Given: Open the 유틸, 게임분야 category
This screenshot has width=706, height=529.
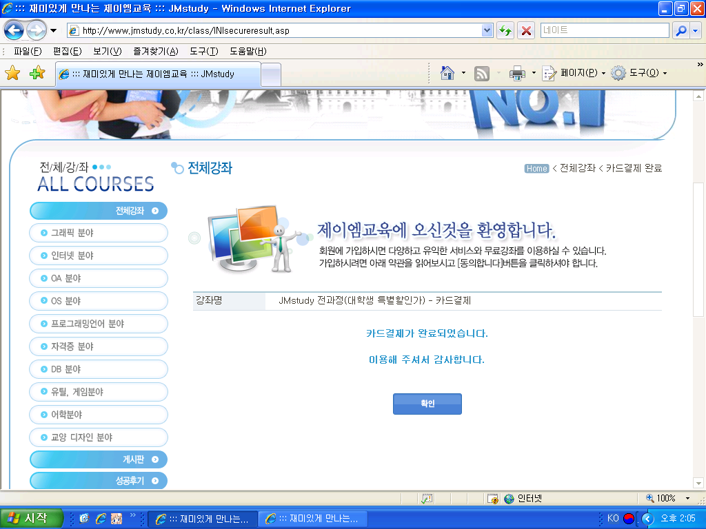Looking at the screenshot, I should point(99,392).
